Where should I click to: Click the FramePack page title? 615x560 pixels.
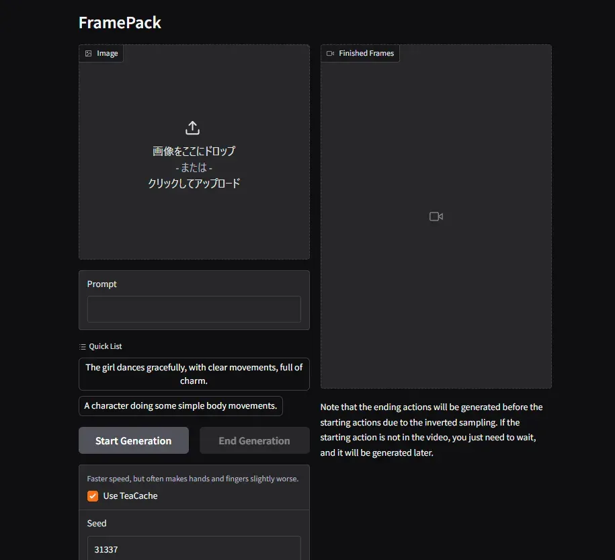[x=120, y=23]
